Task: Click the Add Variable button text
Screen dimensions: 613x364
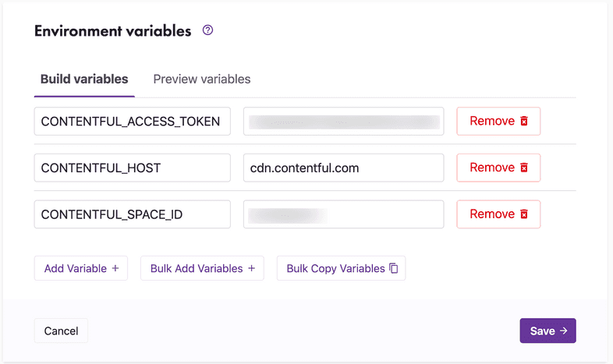Action: (76, 268)
